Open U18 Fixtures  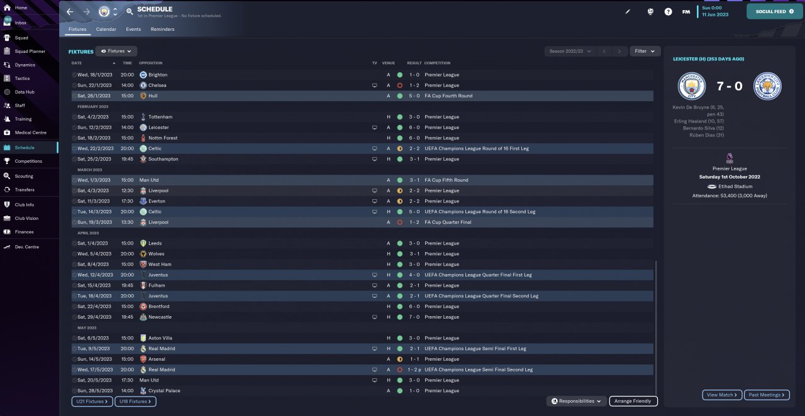click(135, 401)
